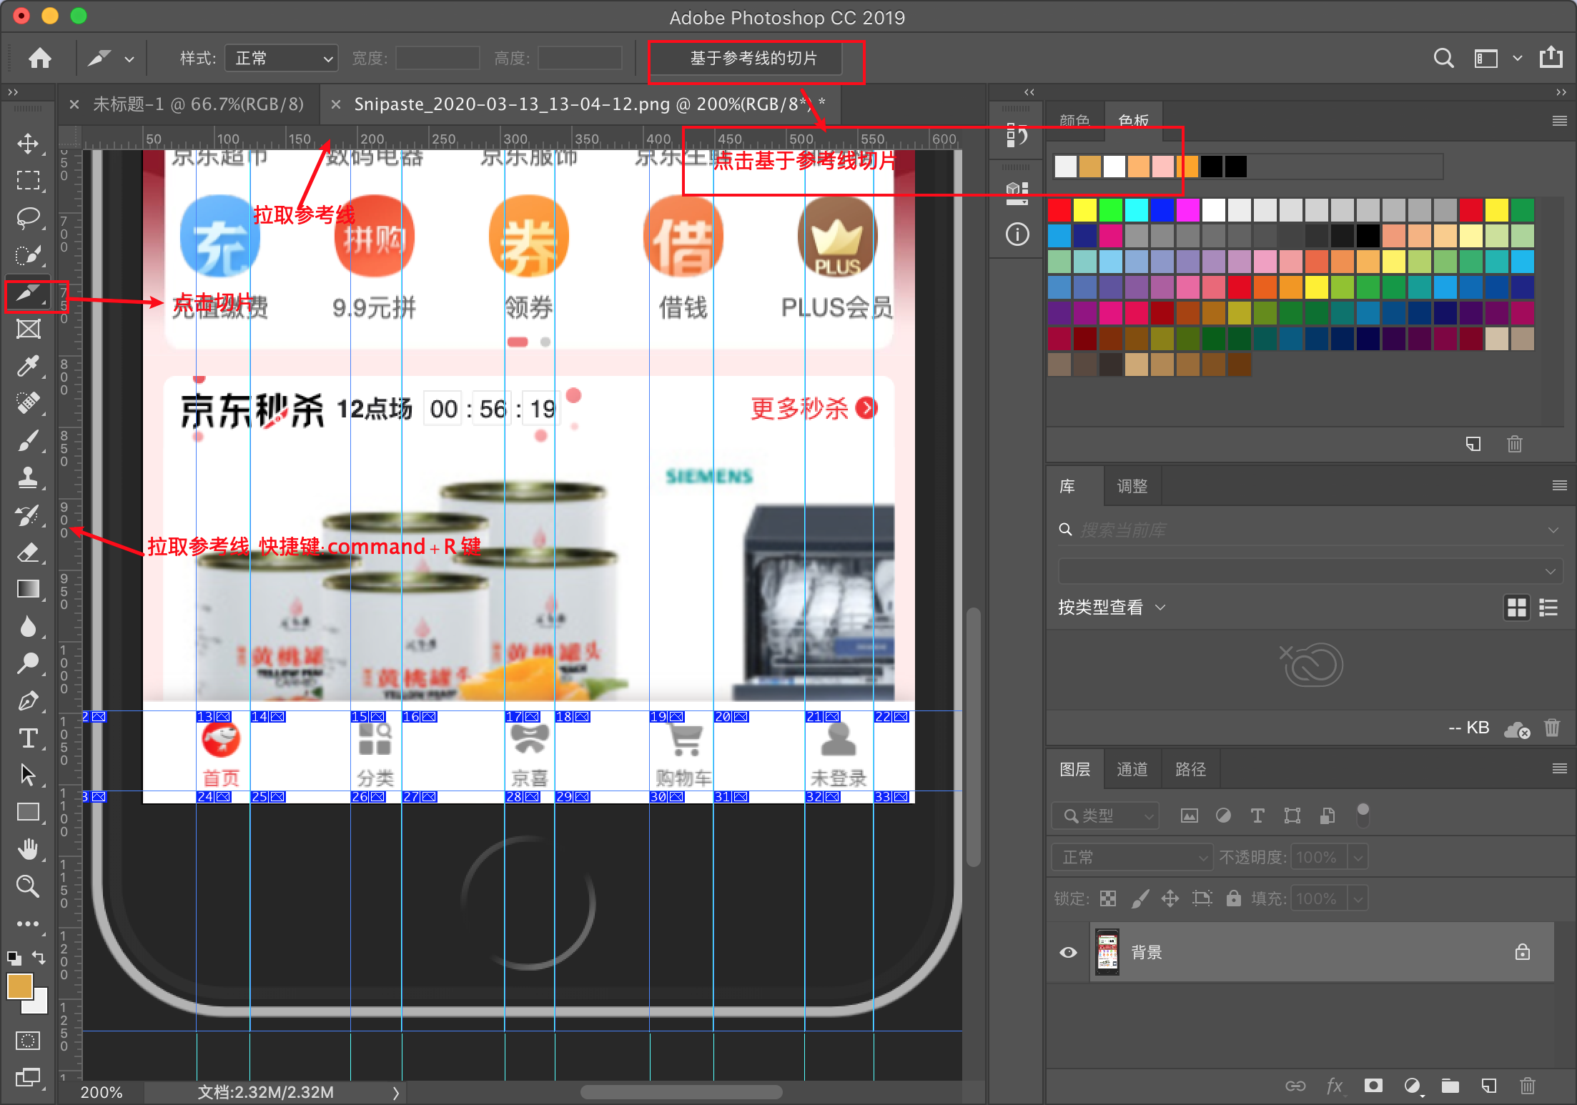Select the Eyedropper tool
Viewport: 1577px width, 1105px height.
(28, 366)
